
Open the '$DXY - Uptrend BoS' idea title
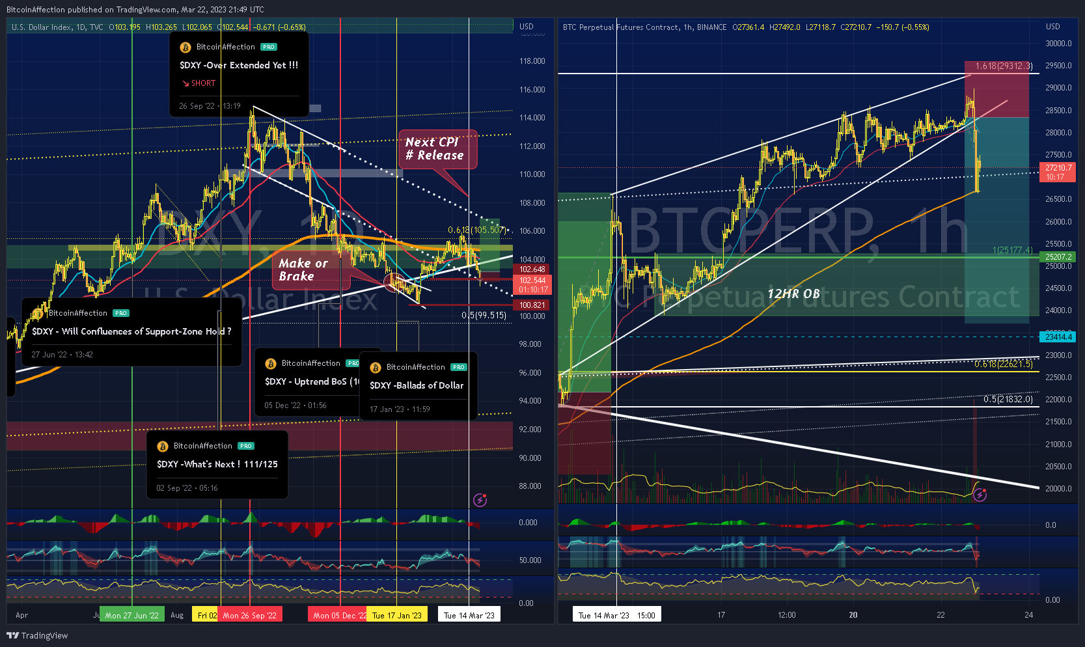click(312, 381)
